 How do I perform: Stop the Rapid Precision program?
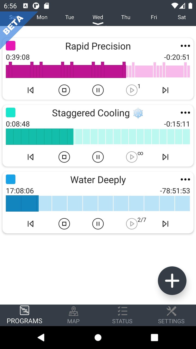point(64,90)
